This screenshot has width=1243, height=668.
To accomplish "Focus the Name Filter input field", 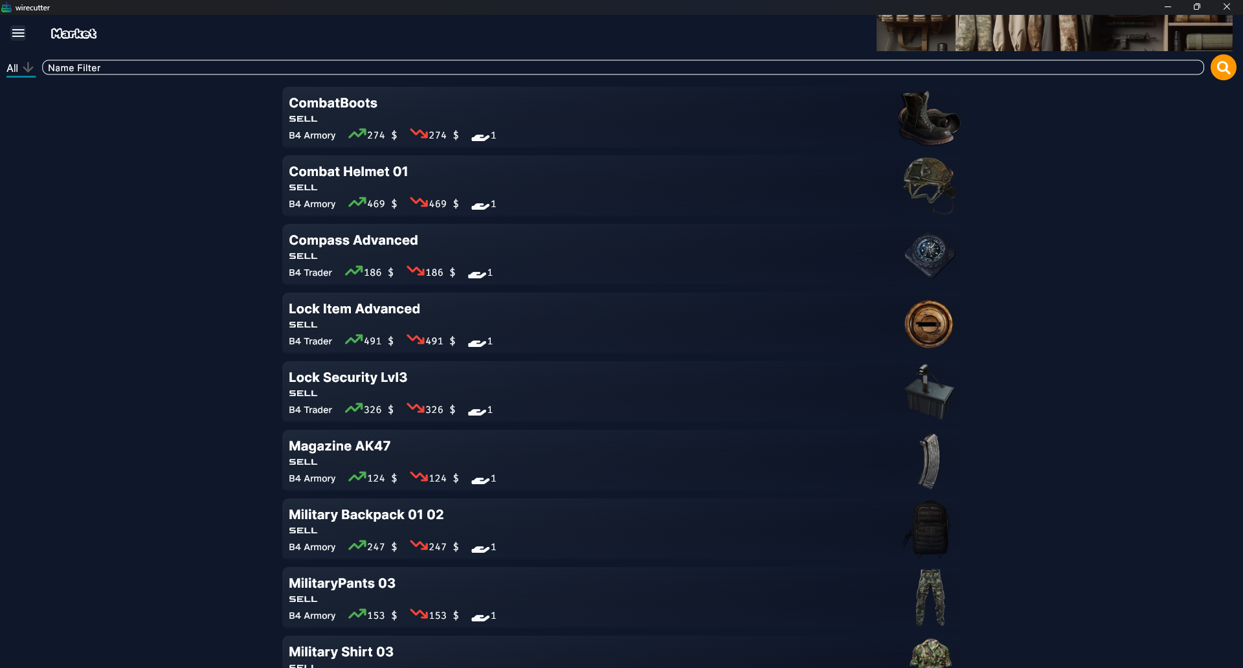I will coord(622,67).
